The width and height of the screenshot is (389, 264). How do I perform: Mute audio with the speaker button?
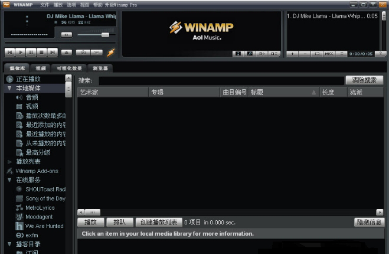tap(67, 35)
